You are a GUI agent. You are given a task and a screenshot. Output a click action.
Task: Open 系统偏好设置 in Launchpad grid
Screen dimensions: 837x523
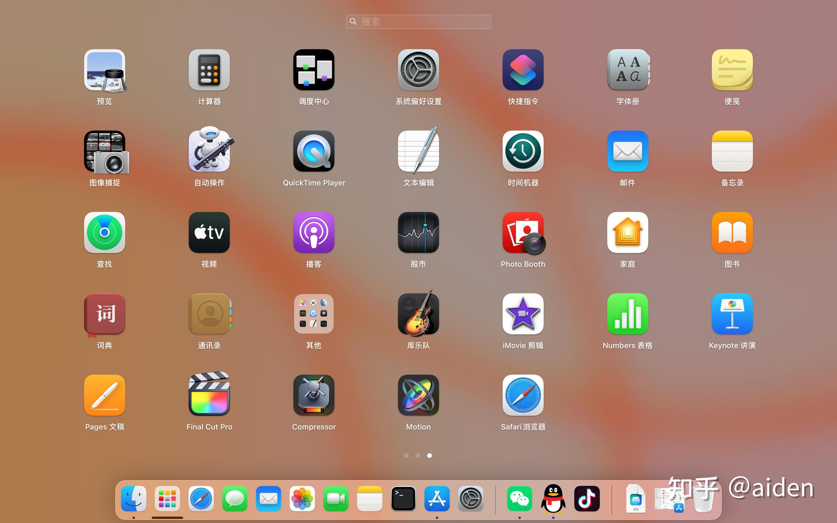tap(419, 70)
